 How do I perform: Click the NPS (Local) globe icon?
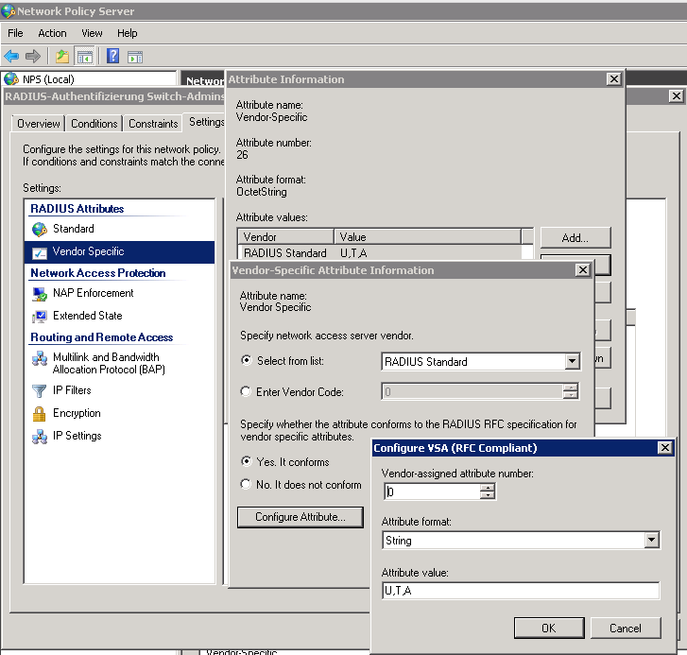click(x=11, y=78)
